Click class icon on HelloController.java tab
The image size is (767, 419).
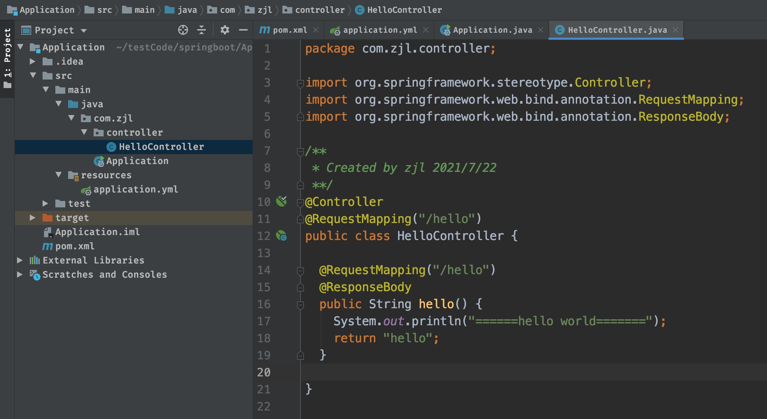(559, 30)
